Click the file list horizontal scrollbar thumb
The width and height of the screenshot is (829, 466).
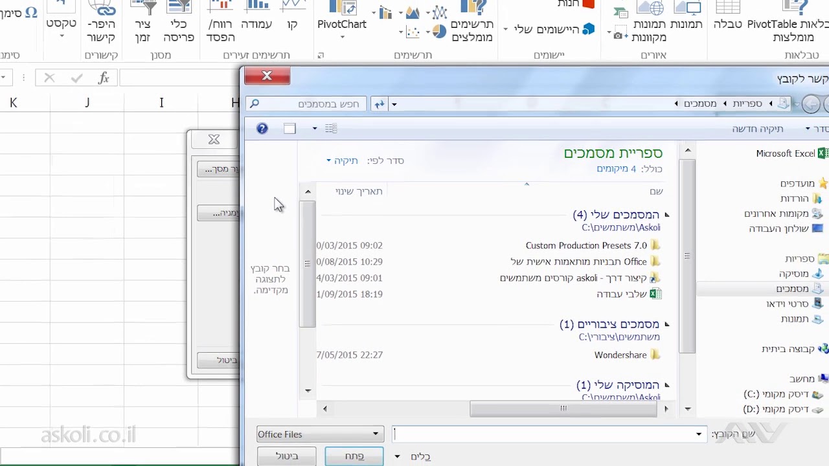coord(563,408)
